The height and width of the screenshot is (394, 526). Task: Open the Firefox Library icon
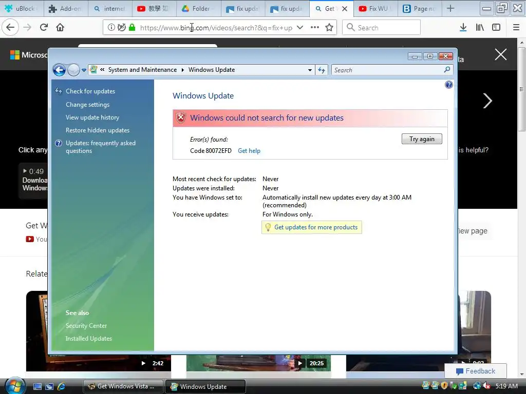(x=480, y=28)
